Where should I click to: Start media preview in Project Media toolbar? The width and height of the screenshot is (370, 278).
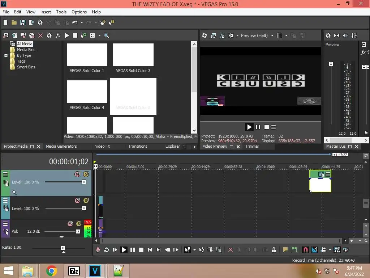point(67,35)
